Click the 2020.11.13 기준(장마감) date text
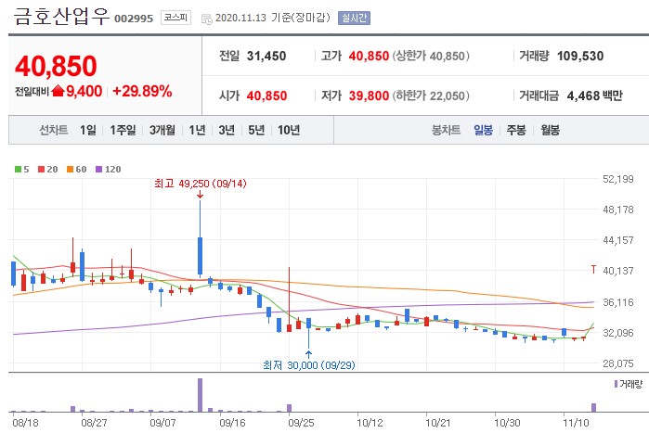649x433 pixels. [273, 18]
